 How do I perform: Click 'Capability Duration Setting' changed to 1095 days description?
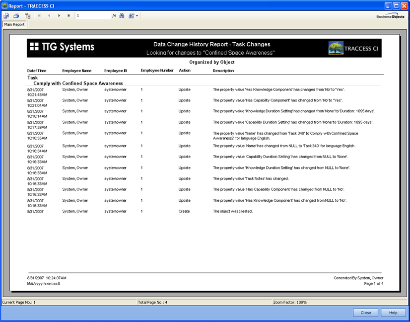point(293,122)
